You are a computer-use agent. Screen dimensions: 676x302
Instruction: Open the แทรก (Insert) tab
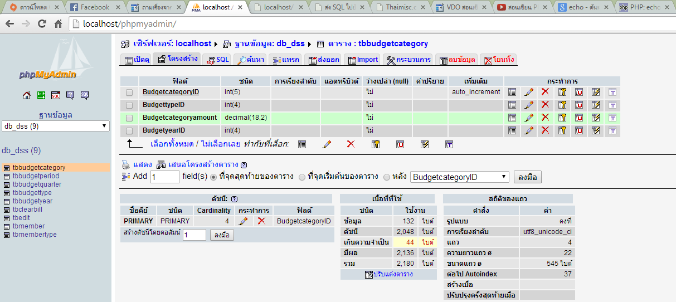click(286, 60)
